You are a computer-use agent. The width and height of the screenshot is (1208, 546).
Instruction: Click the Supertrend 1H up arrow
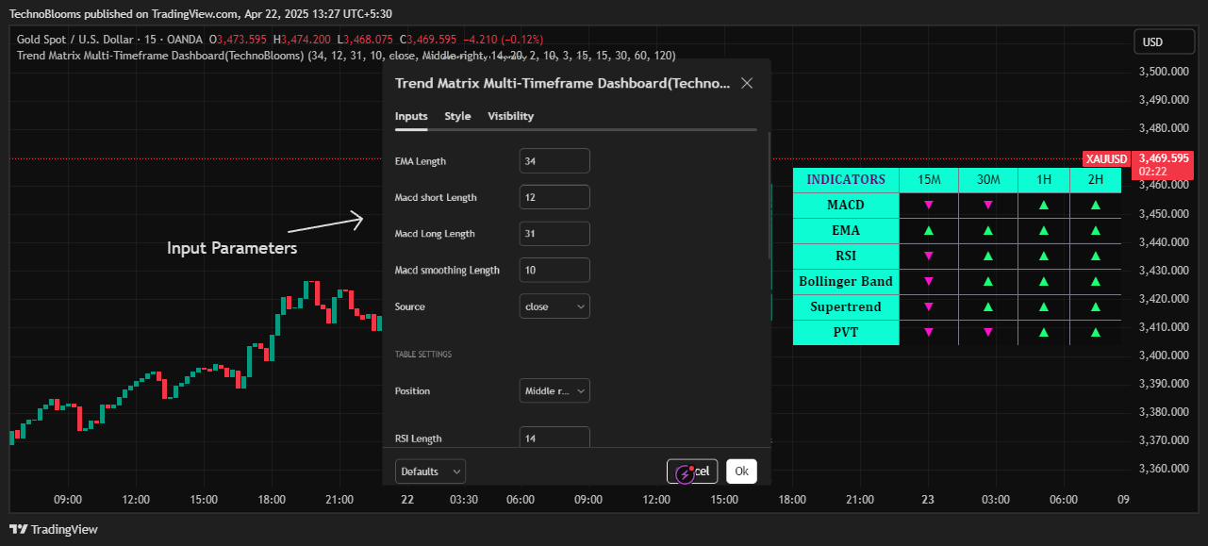coord(1044,306)
